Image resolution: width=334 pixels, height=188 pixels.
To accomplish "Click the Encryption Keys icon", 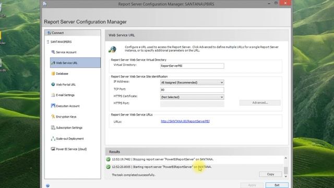I will (x=53, y=116).
